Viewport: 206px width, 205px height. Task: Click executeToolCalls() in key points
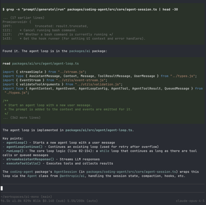[23, 163]
